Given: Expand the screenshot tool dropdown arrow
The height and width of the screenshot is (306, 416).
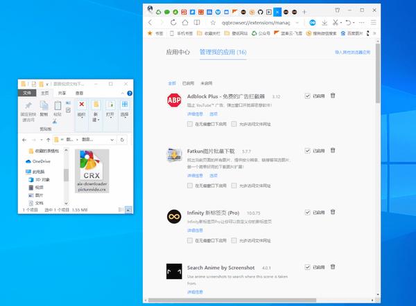Looking at the screenshot, I should 341,23.
